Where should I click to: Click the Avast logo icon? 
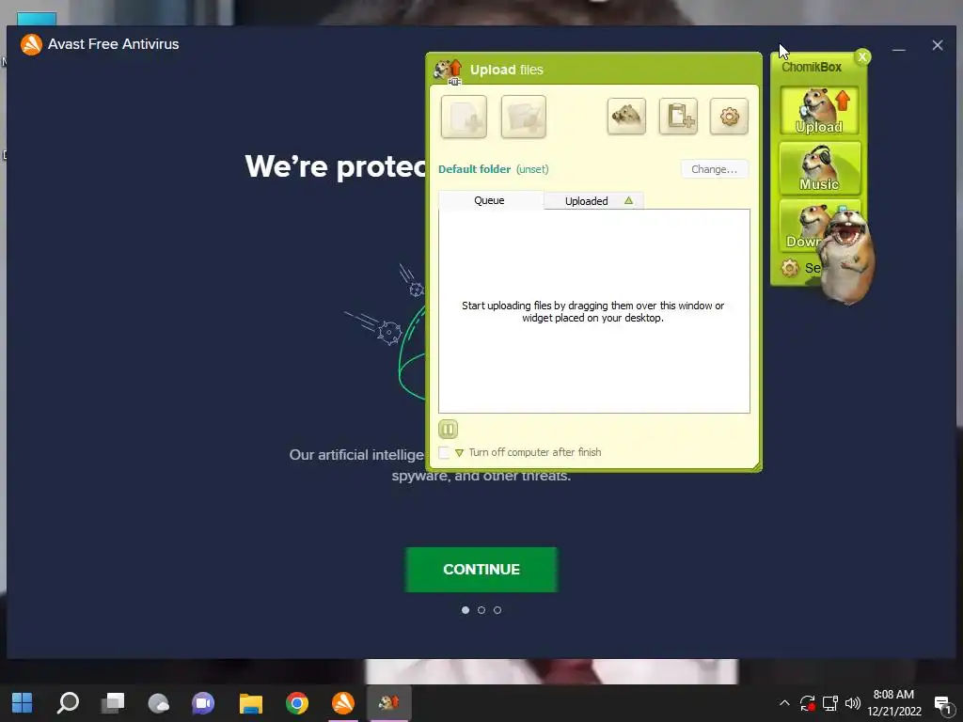point(31,44)
